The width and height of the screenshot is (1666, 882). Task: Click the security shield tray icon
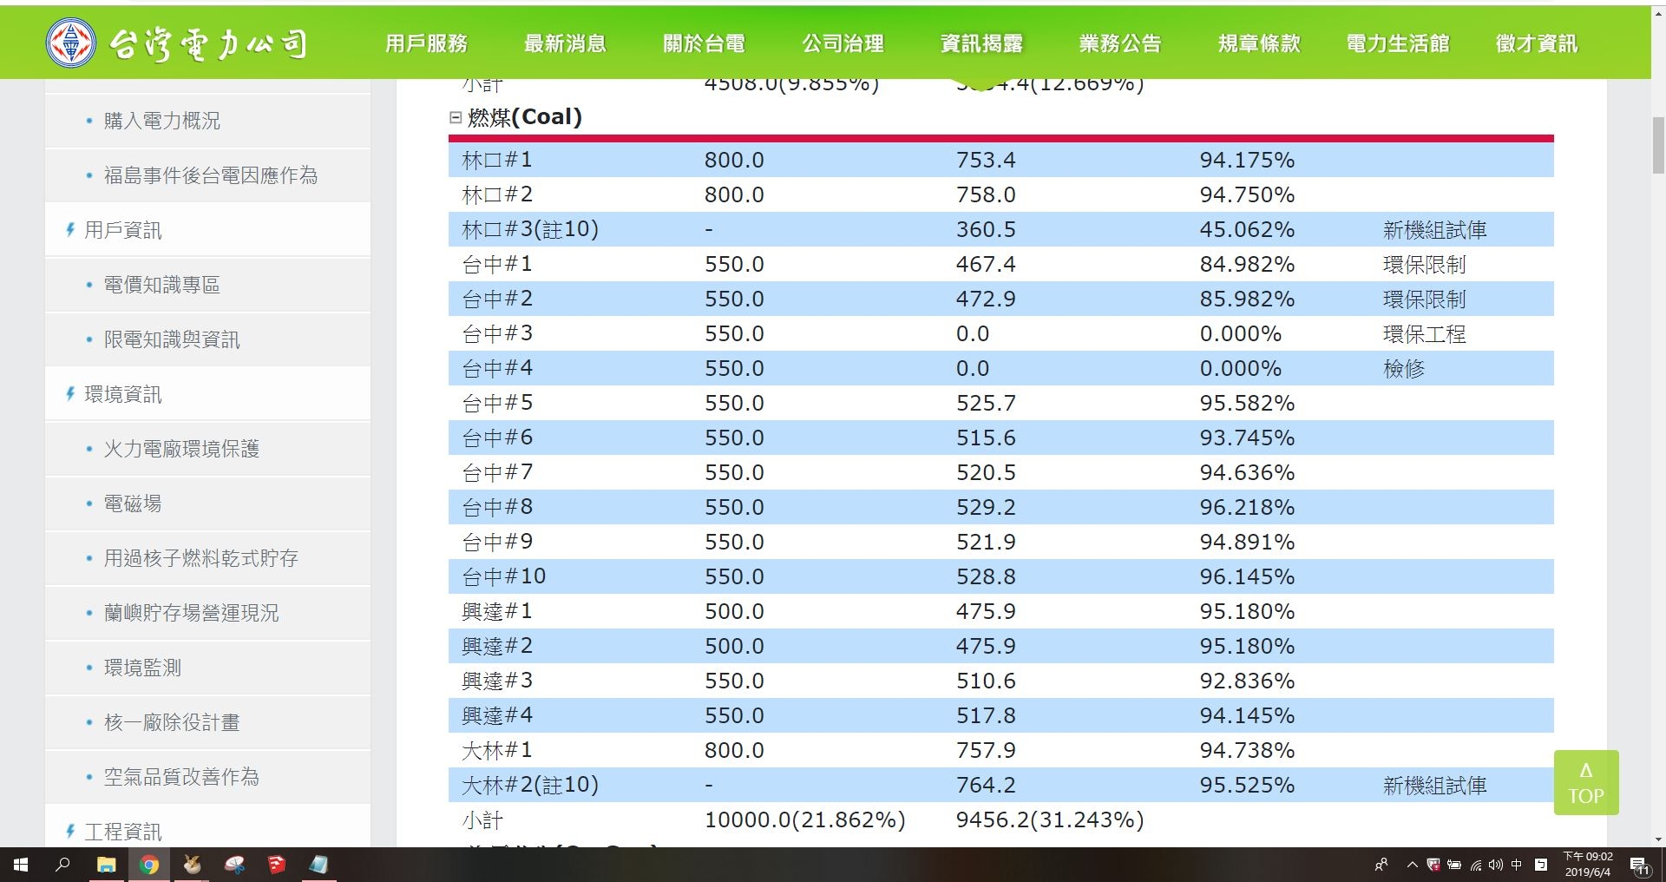1433,865
